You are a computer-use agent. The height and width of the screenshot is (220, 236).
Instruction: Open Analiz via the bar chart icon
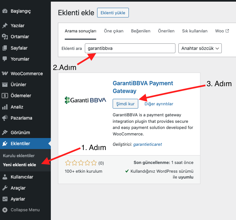[x=5, y=107]
